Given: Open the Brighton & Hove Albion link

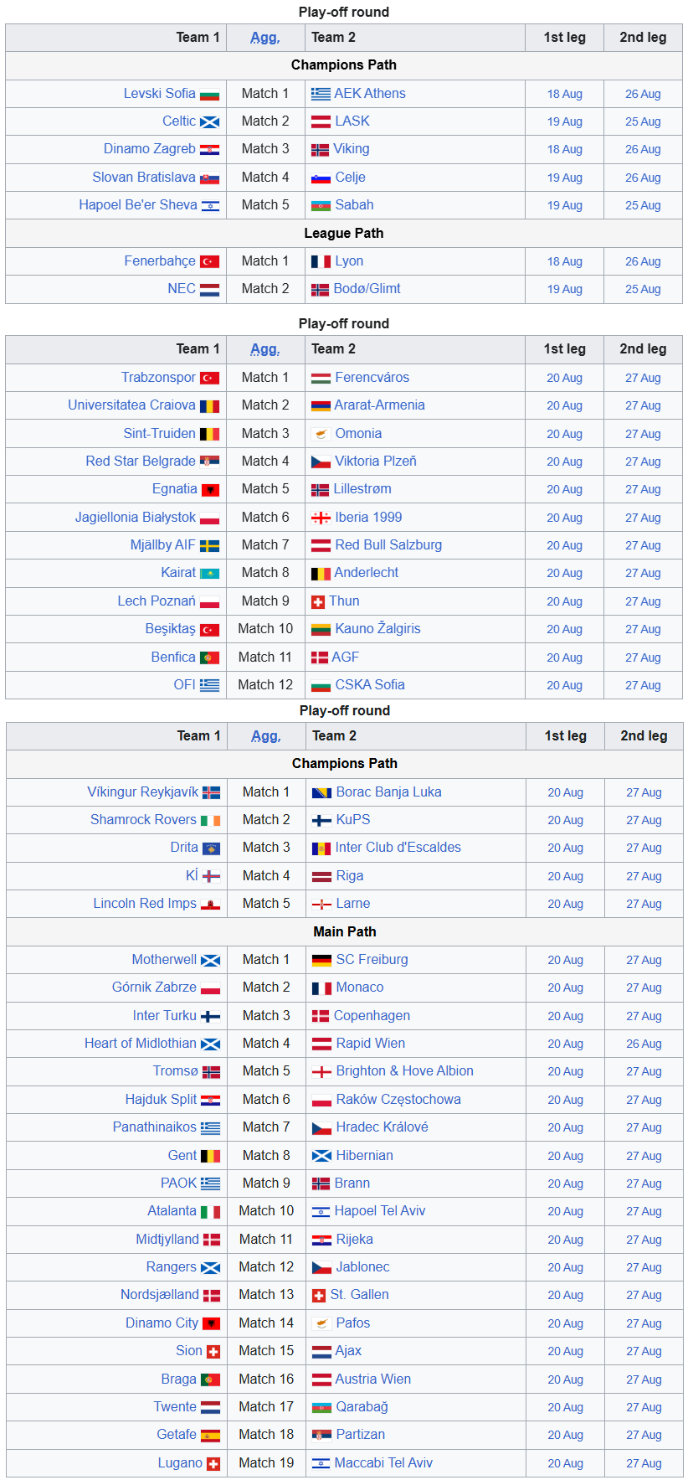Looking at the screenshot, I should (404, 1071).
